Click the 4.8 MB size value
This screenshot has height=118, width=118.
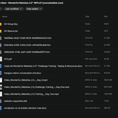click(107, 52)
